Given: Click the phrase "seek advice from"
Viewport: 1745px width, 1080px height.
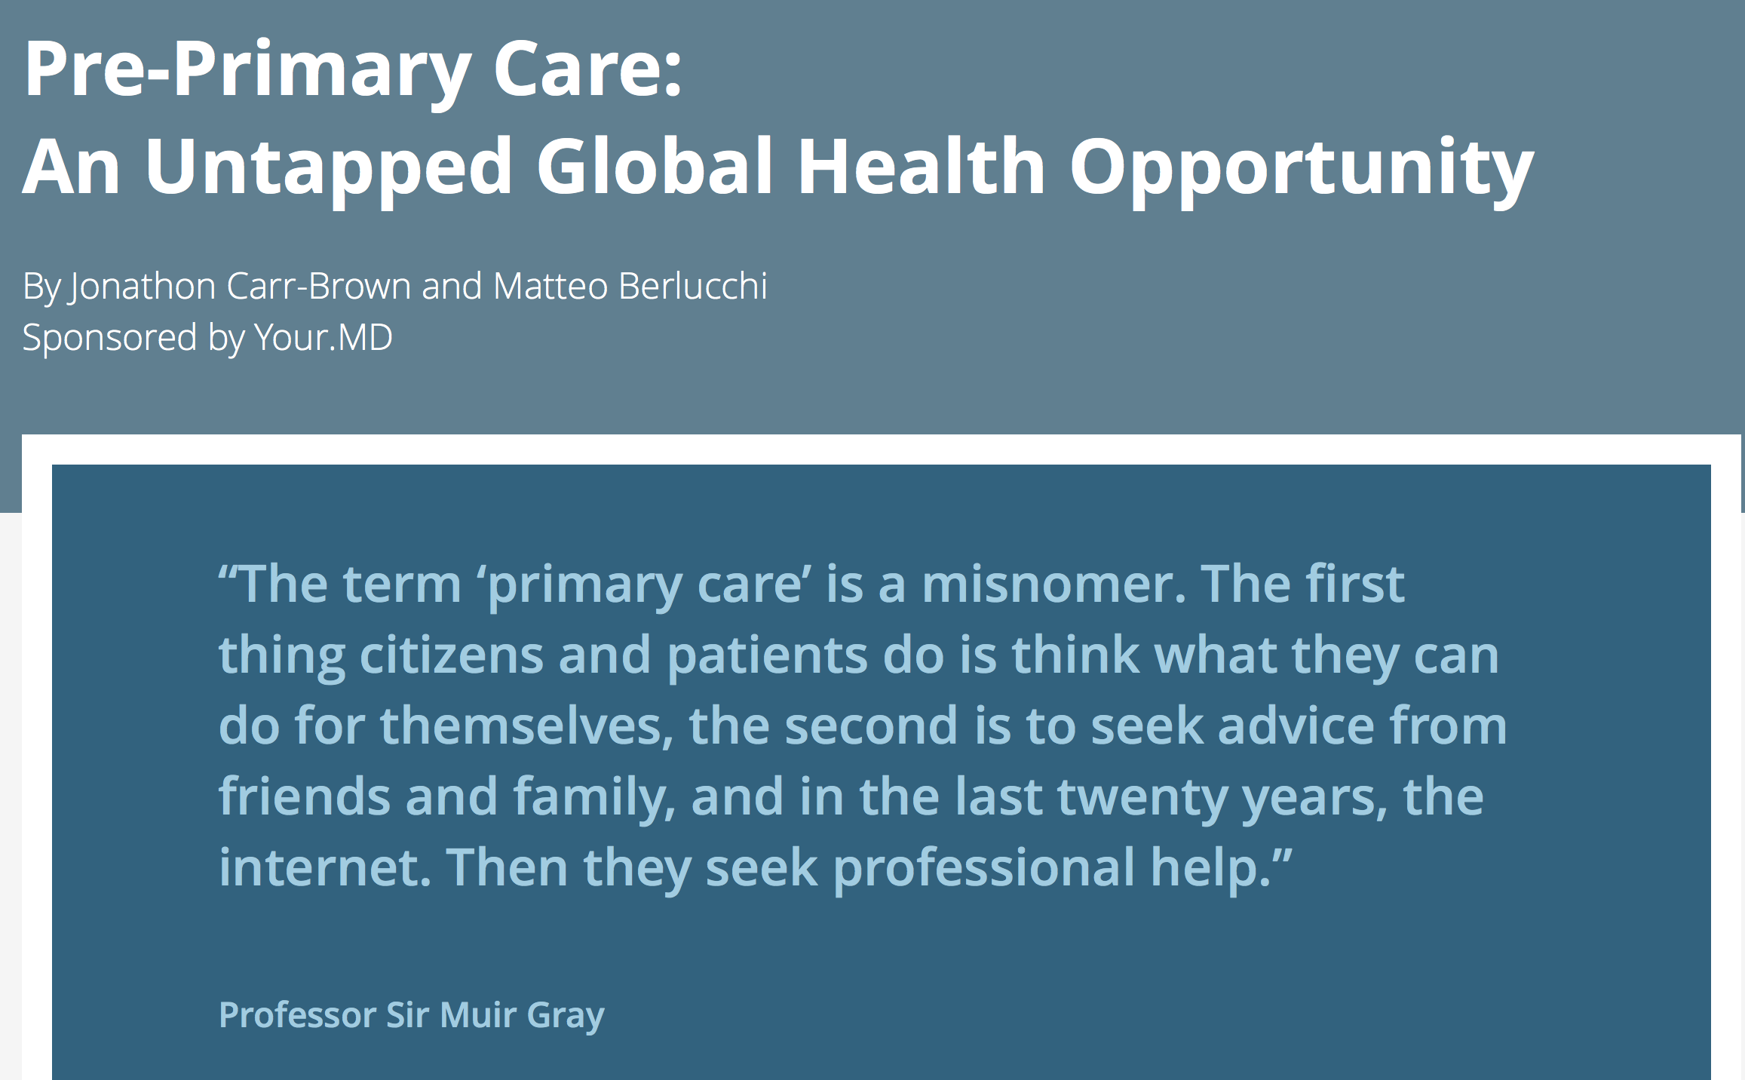Looking at the screenshot, I should (1299, 726).
